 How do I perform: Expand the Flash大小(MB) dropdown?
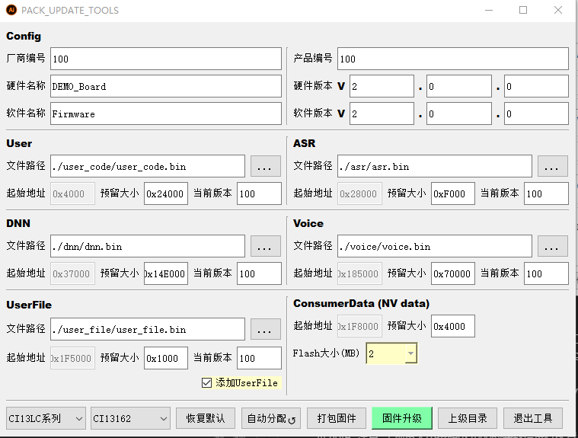(410, 353)
